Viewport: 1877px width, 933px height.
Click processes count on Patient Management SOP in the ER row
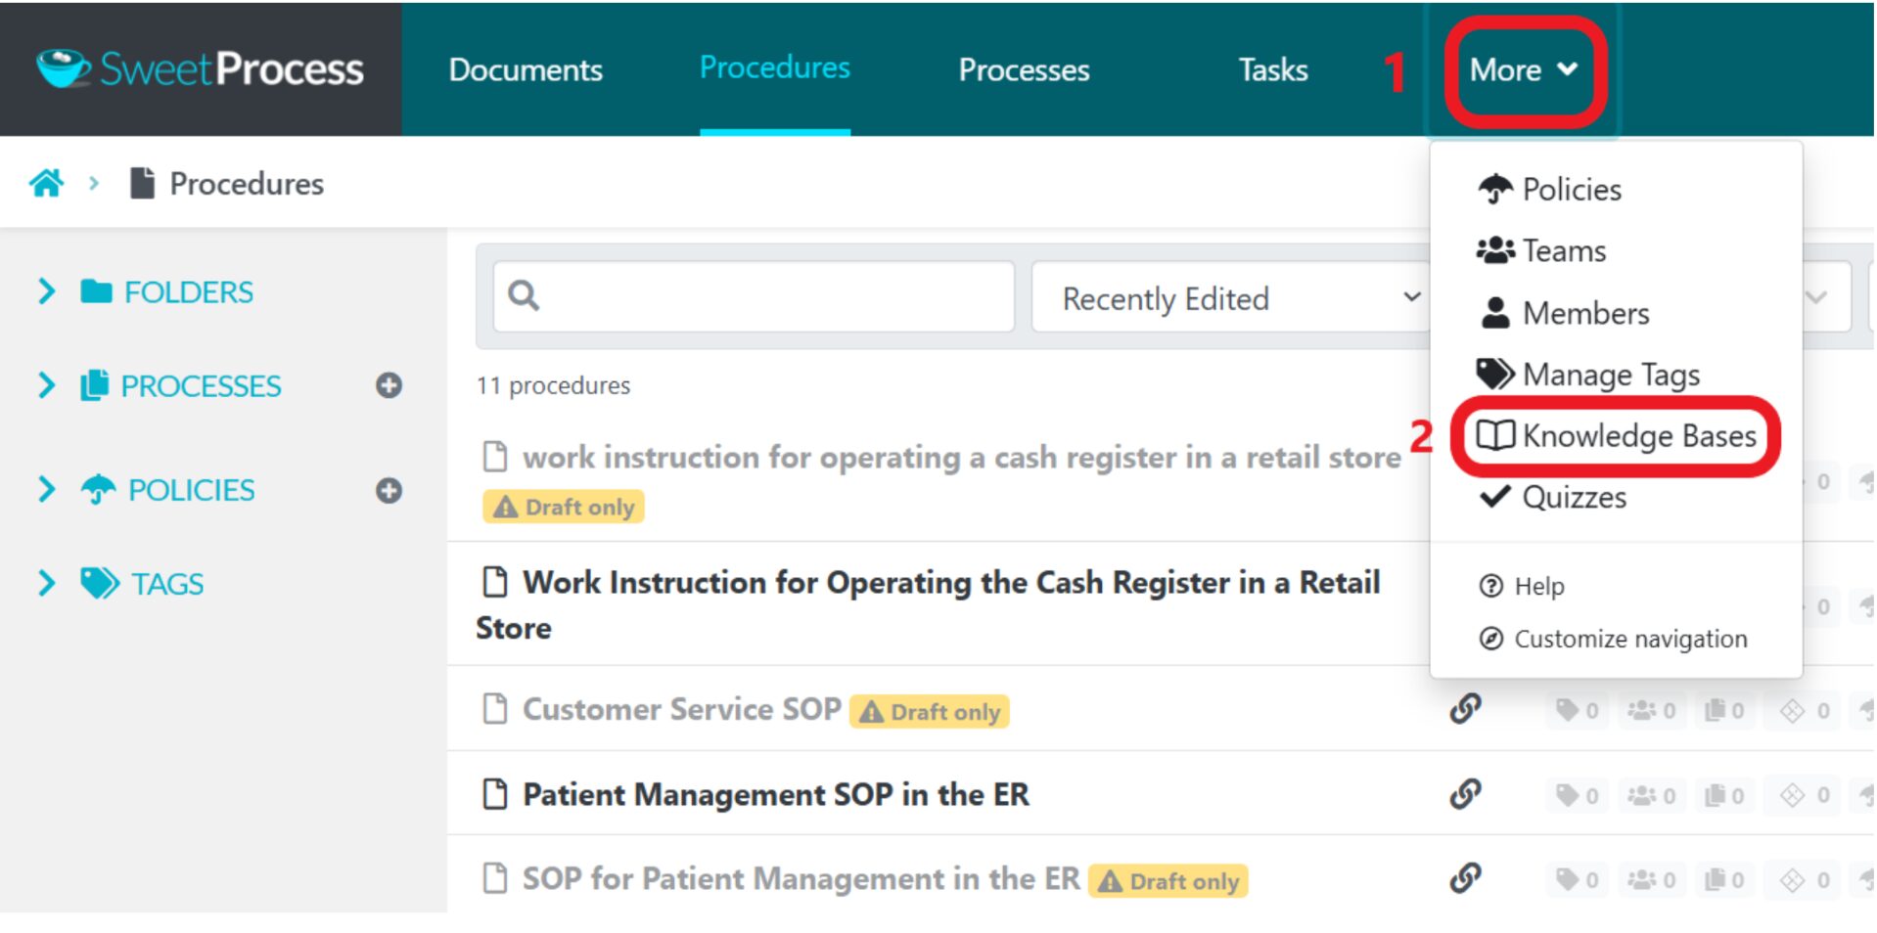click(x=1724, y=796)
